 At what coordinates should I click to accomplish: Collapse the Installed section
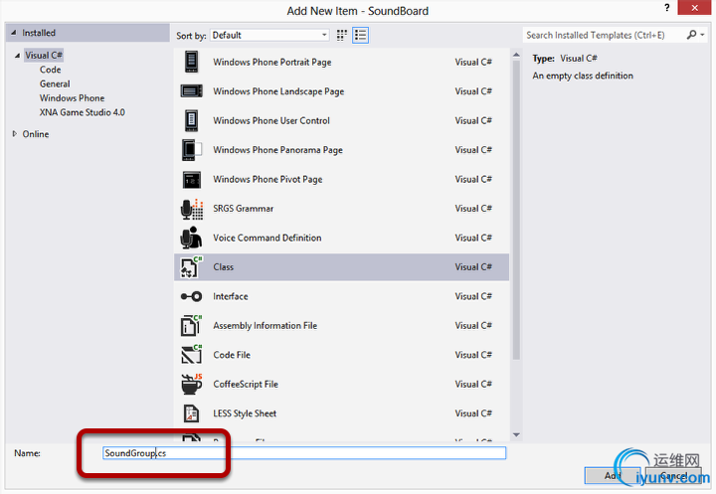pyautogui.click(x=14, y=33)
